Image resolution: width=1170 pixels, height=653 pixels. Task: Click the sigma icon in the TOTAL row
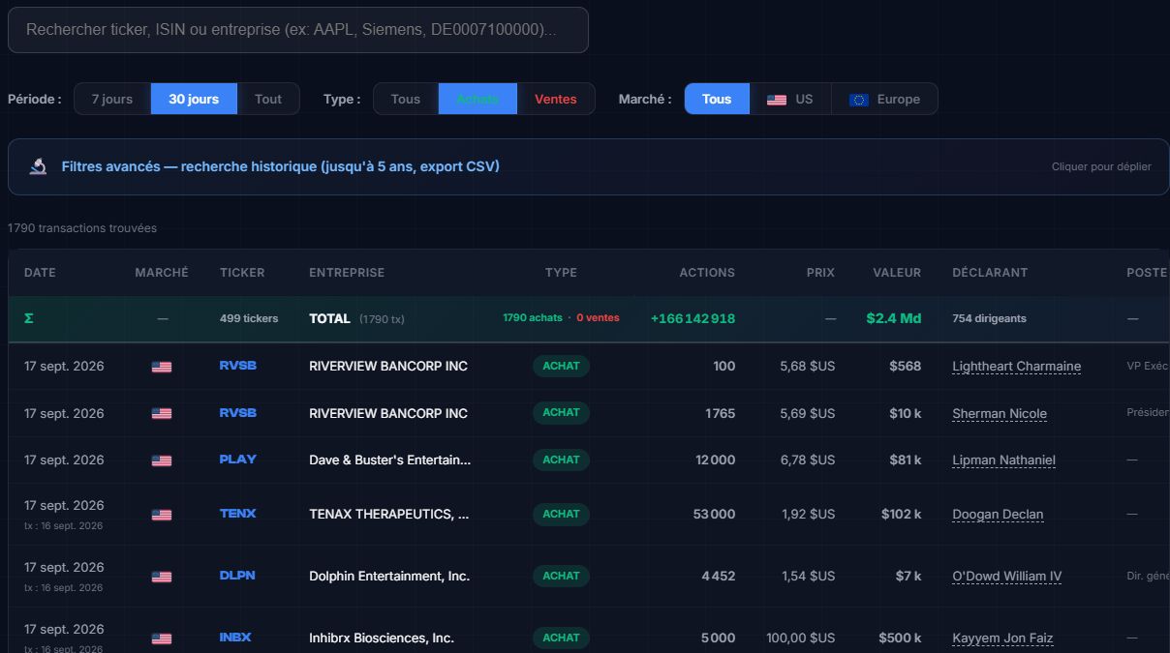28,318
